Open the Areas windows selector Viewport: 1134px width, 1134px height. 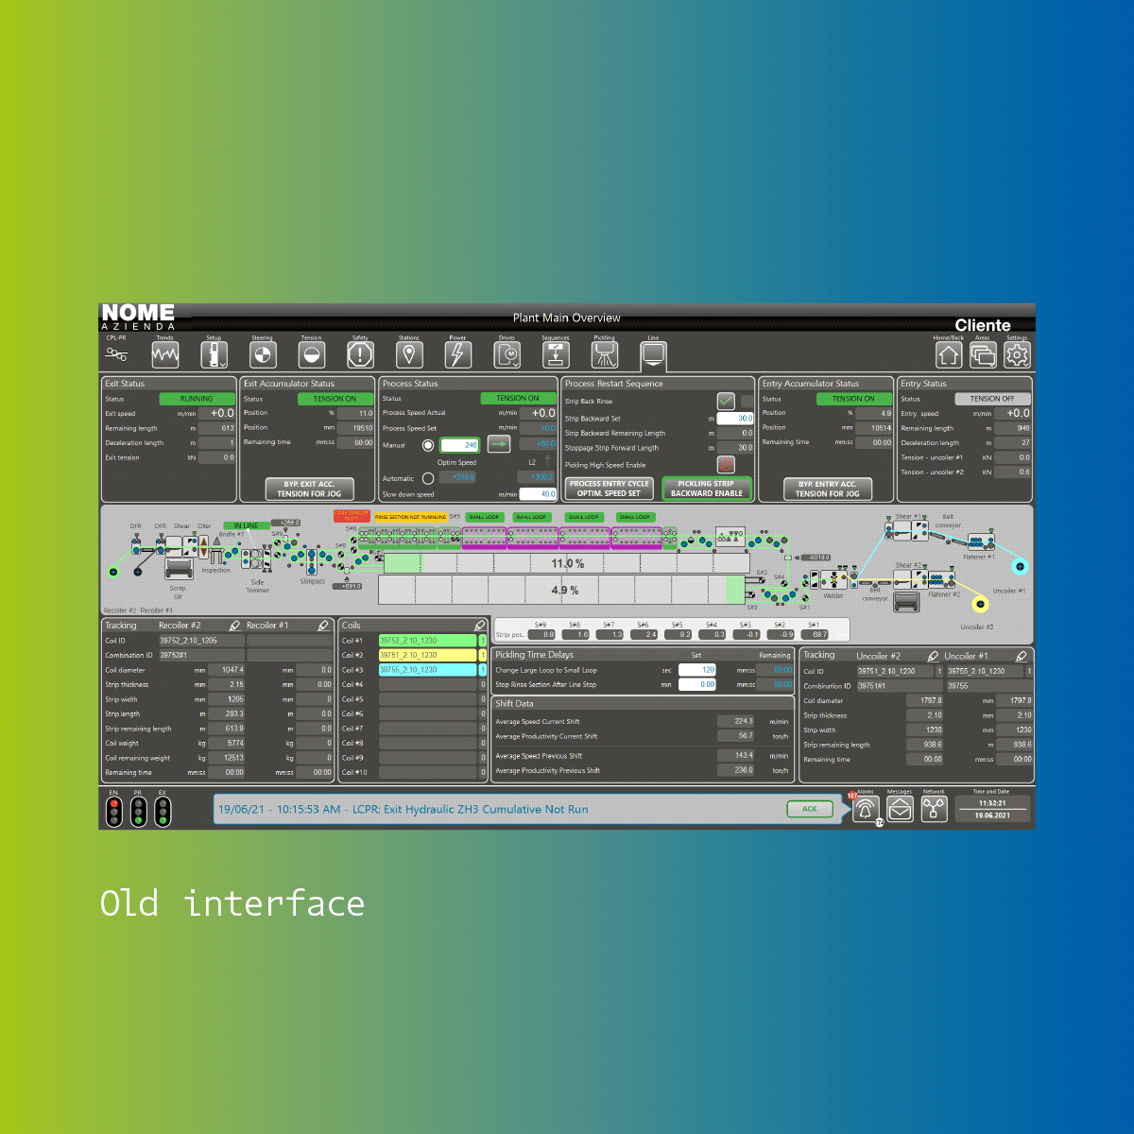[983, 354]
